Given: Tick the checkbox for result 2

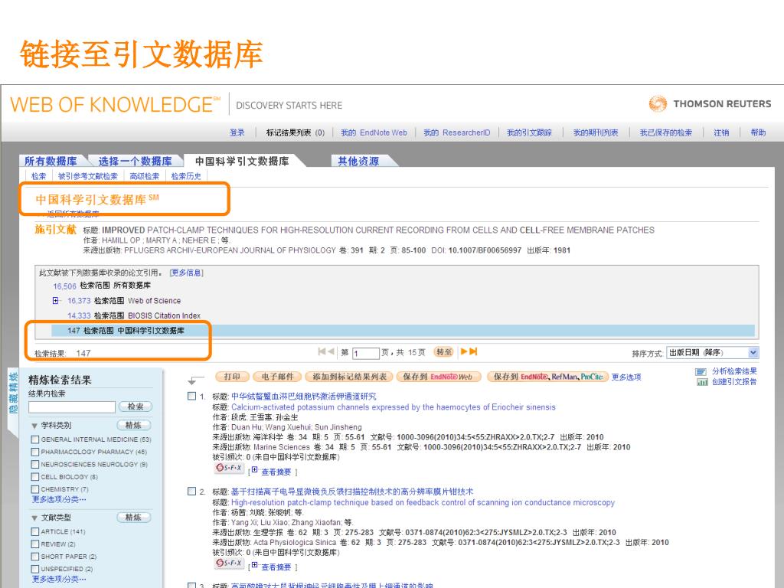Looking at the screenshot, I should [x=191, y=491].
